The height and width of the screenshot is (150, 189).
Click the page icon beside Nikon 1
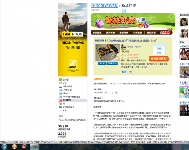(60, 93)
